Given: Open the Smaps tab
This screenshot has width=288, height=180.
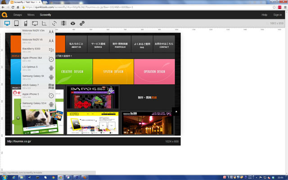Looking at the screenshot, I should click(18, 15).
